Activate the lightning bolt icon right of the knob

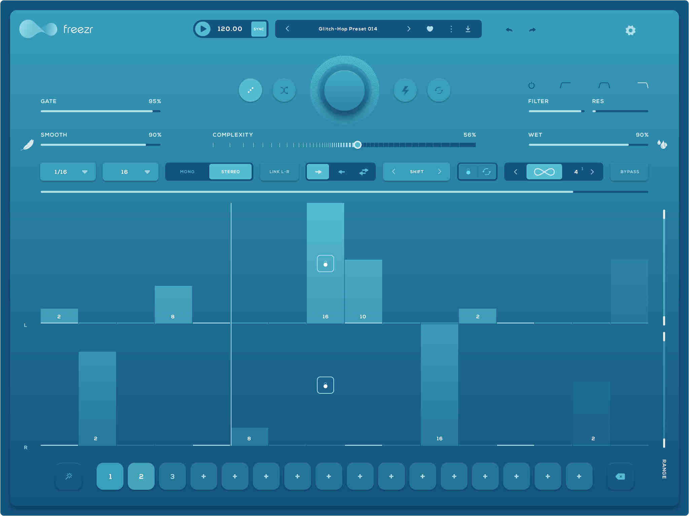[405, 90]
